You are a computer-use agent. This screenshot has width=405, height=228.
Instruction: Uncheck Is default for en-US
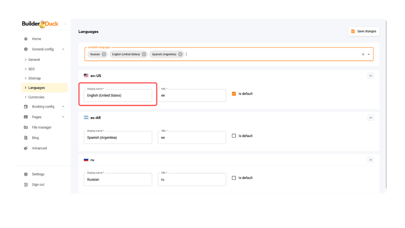pyautogui.click(x=234, y=94)
